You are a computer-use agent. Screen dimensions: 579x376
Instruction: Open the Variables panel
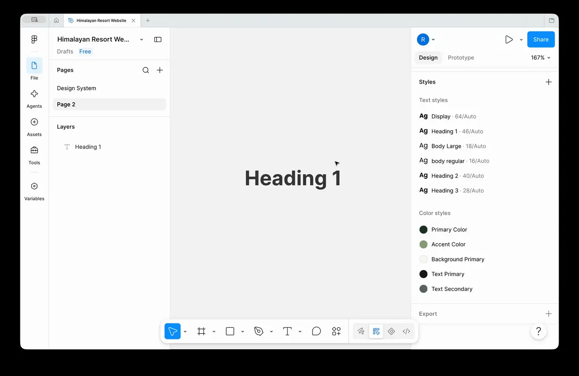(34, 190)
